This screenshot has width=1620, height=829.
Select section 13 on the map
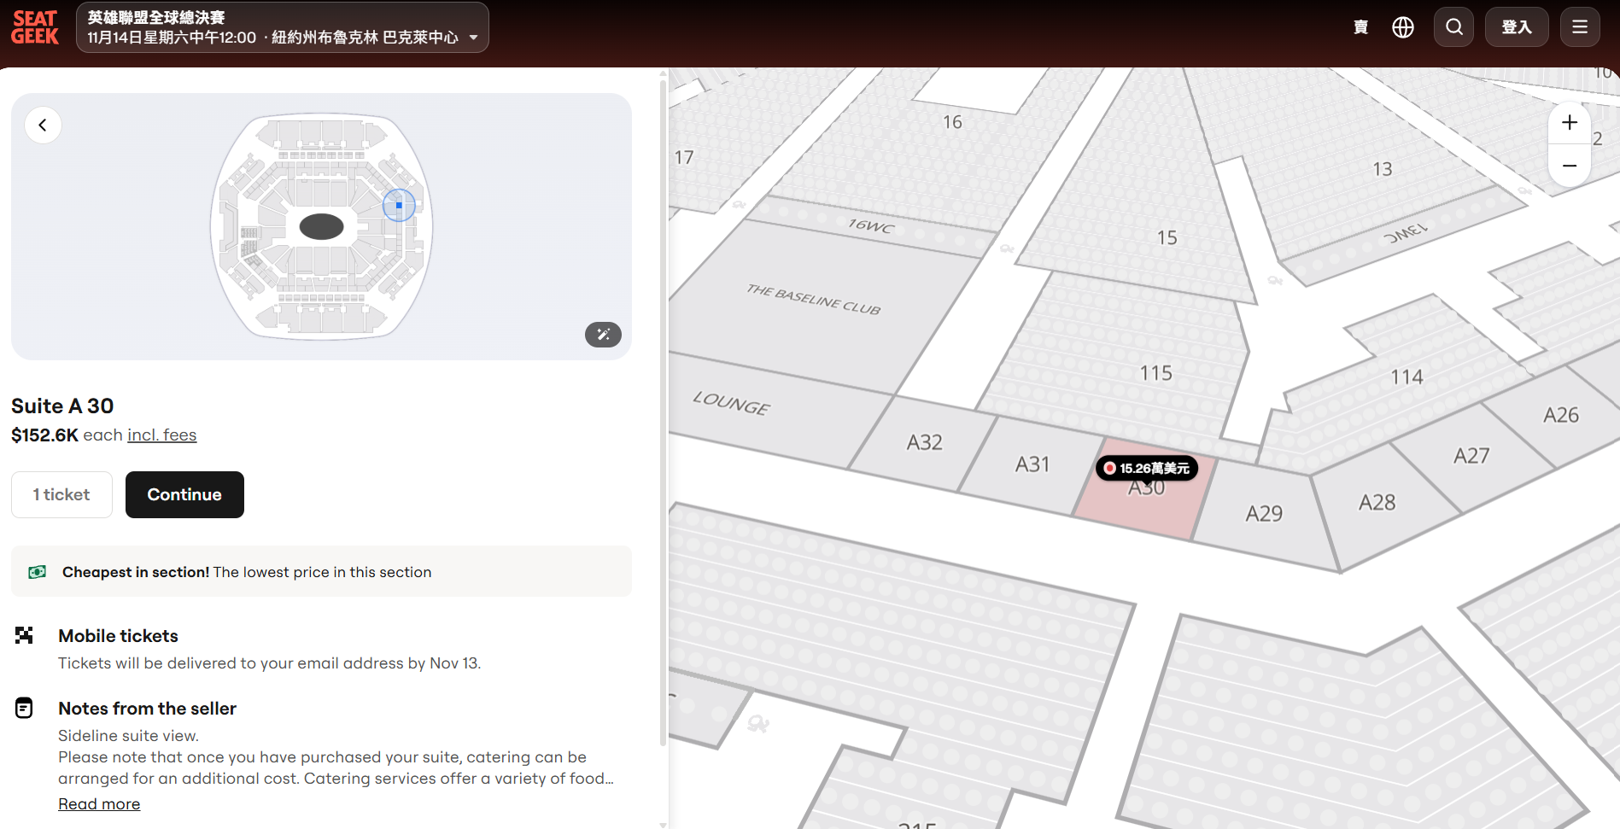(1383, 169)
